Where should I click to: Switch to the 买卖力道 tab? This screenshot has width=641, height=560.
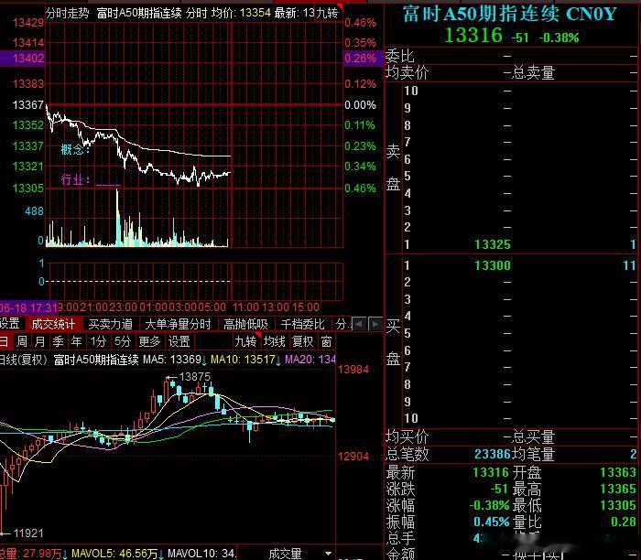point(111,324)
